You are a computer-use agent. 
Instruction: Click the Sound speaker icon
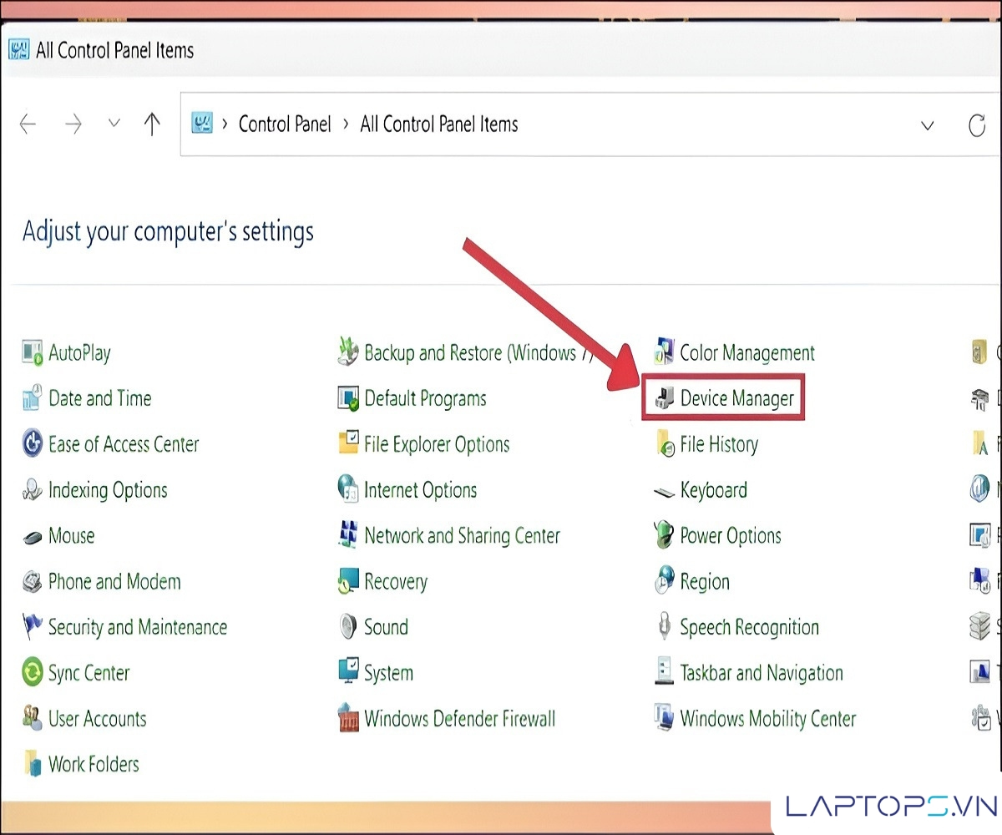(x=348, y=627)
